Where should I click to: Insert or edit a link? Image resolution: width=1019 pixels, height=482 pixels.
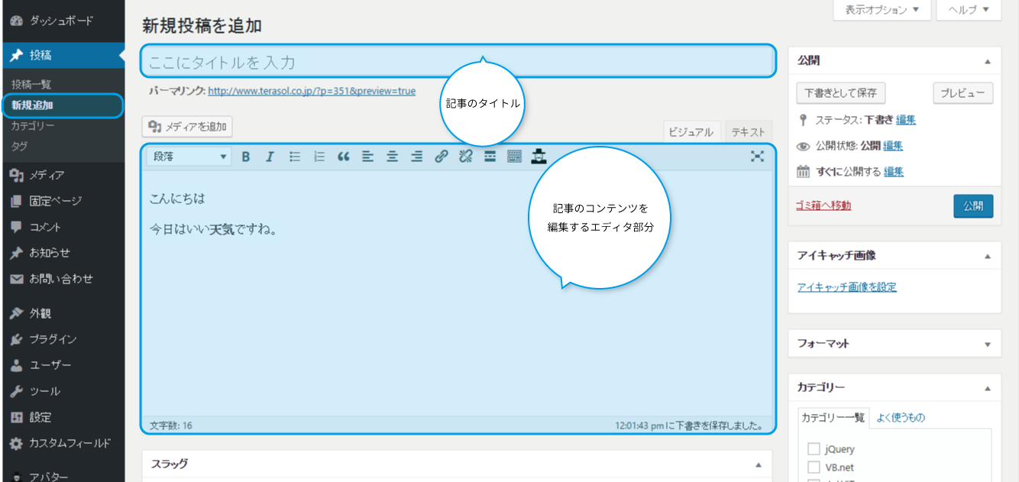point(441,157)
